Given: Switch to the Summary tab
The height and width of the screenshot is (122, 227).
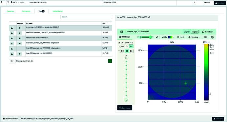Looking at the screenshot, I should [10, 11].
